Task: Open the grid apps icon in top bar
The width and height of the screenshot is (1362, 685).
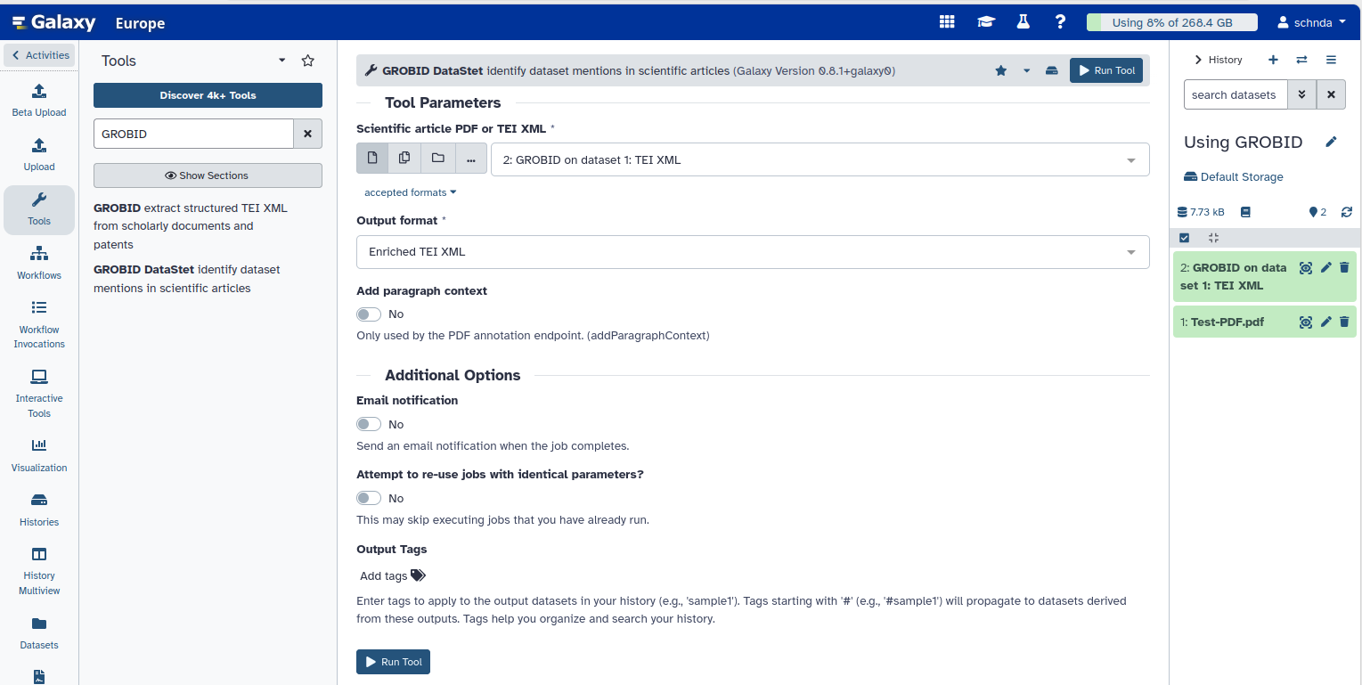Action: [947, 21]
